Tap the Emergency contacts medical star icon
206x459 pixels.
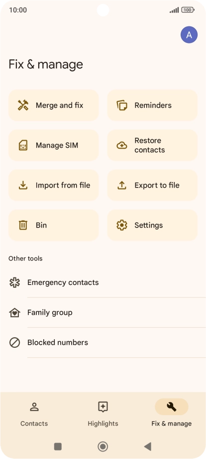pyautogui.click(x=14, y=282)
